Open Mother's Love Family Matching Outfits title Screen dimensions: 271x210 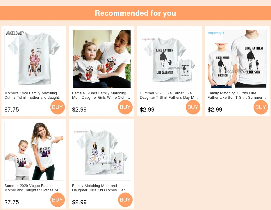click(x=33, y=96)
